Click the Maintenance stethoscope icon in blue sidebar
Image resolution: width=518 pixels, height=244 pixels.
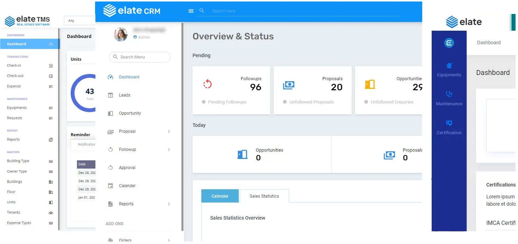click(x=449, y=94)
